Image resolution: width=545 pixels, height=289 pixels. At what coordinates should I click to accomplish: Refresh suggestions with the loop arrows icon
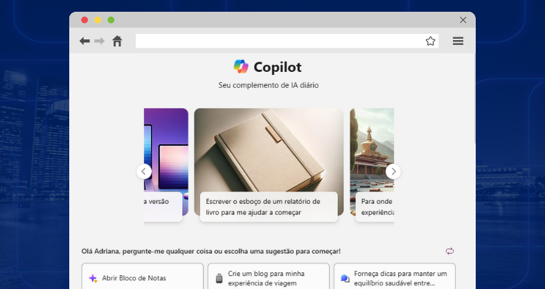coord(449,251)
